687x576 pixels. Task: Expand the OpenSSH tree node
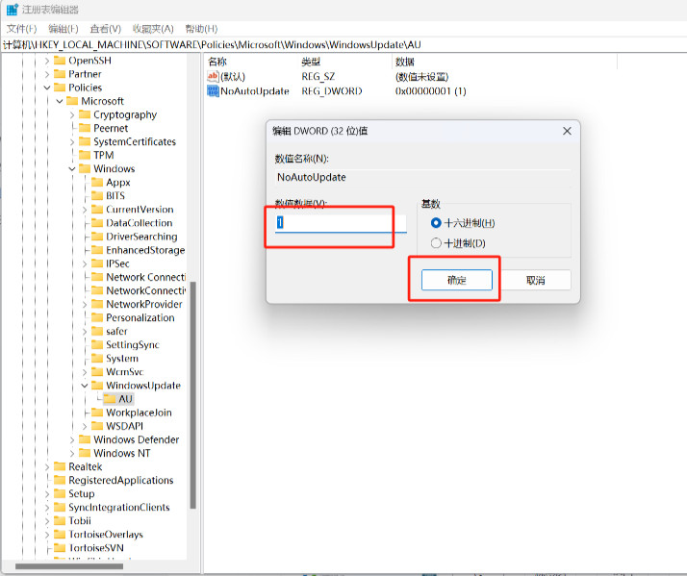[x=47, y=61]
